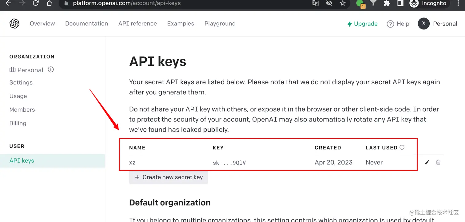Open the Documentation tab
The width and height of the screenshot is (465, 222).
click(86, 24)
